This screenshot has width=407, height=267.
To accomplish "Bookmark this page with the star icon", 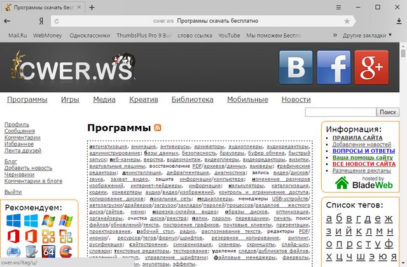I will [x=346, y=21].
